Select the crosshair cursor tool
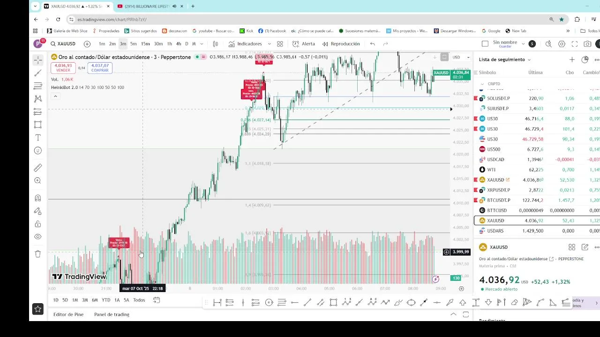 [x=38, y=60]
